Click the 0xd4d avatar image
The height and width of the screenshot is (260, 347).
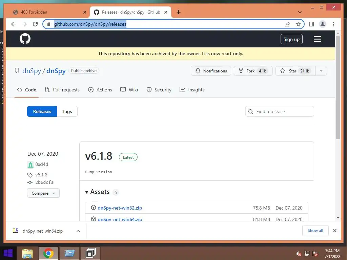(30, 165)
